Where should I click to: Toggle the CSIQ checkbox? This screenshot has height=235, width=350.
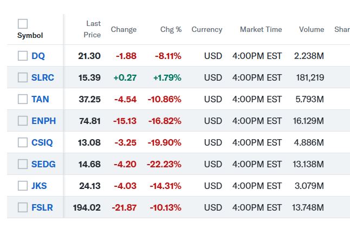(23, 142)
